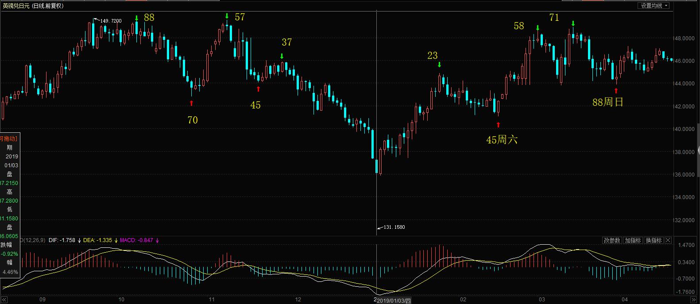Close the MACD indicator panel with X
Screen dimensions: 700x304
(668, 240)
